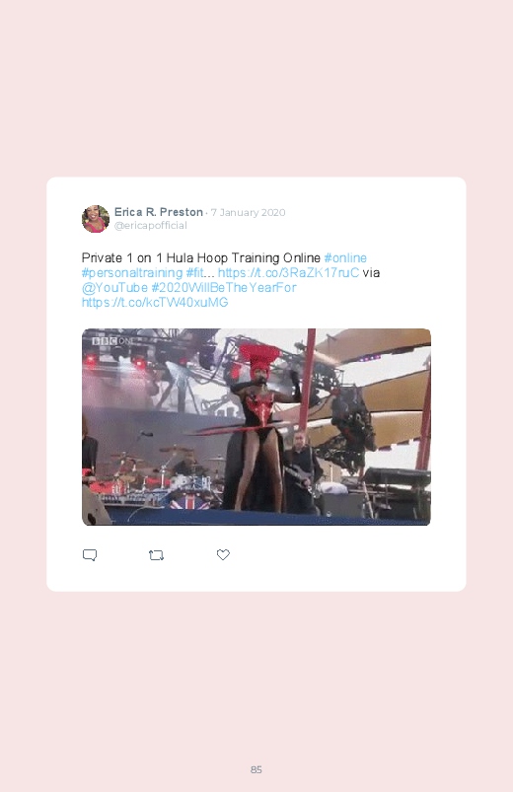Image resolution: width=513 pixels, height=792 pixels.
Task: Click the BBC One logo in the video
Action: (112, 341)
